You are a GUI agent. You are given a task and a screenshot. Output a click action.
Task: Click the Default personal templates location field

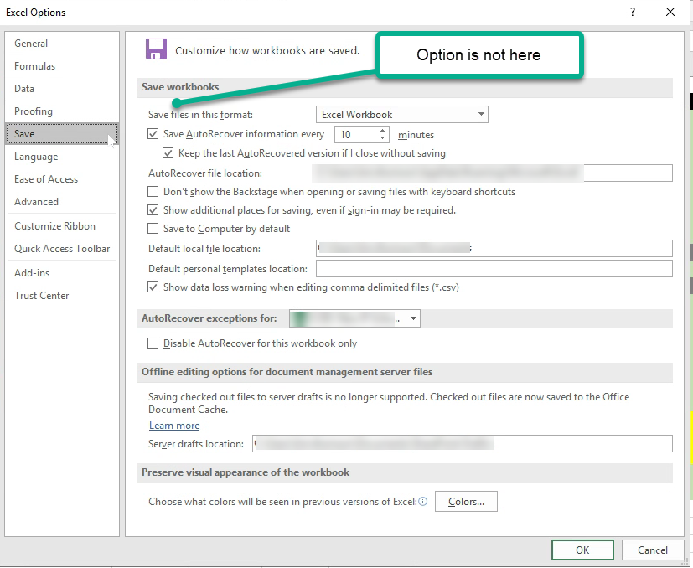pyautogui.click(x=494, y=268)
